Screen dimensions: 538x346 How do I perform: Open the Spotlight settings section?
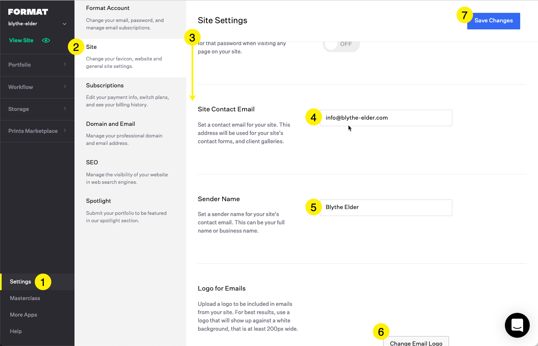click(x=130, y=212)
